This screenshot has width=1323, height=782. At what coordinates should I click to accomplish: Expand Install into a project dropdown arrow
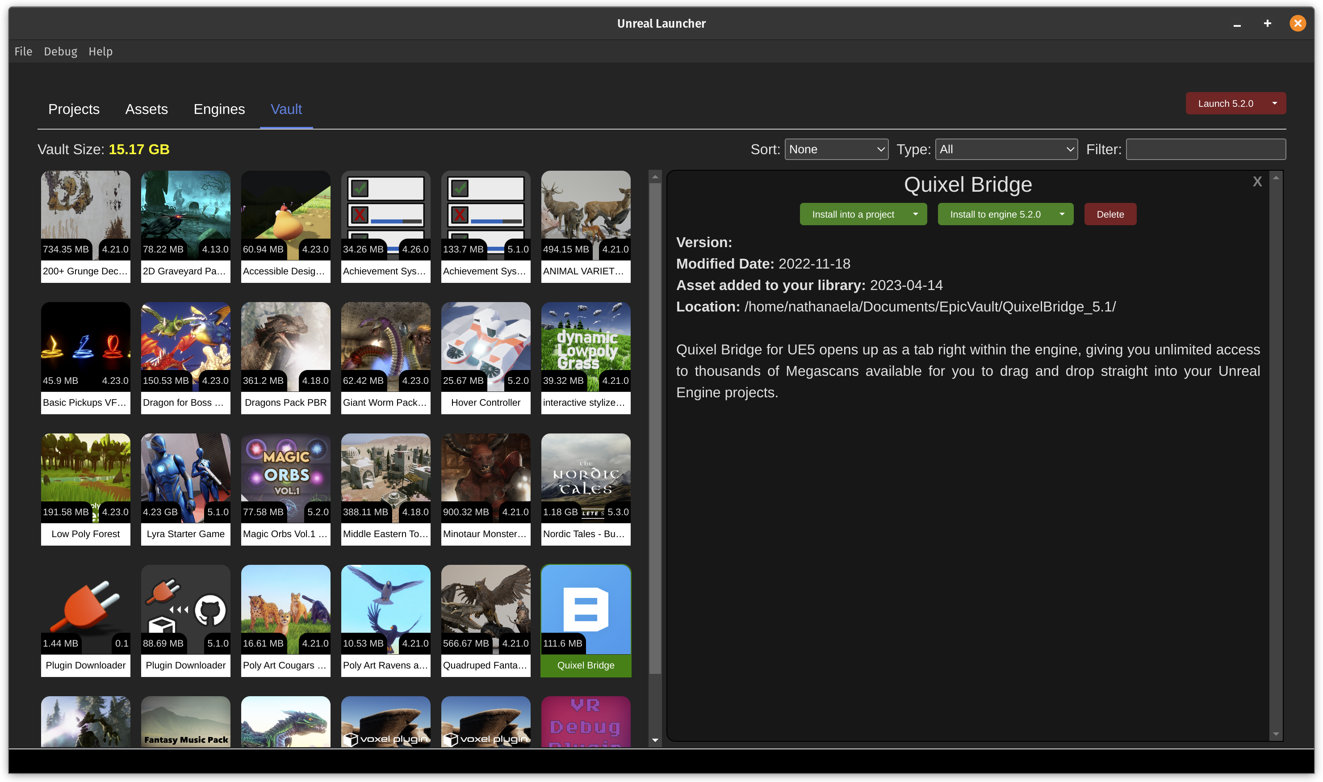pos(915,214)
